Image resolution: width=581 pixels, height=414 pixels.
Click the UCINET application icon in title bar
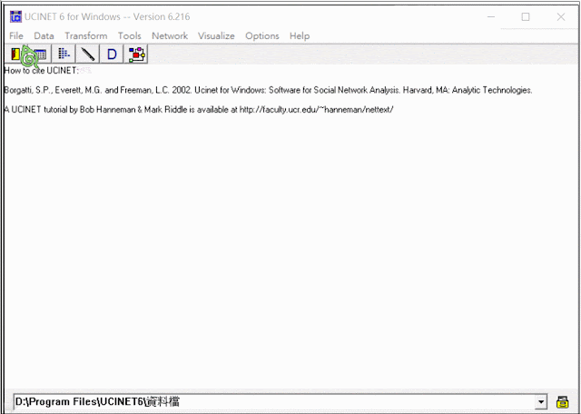pos(15,16)
